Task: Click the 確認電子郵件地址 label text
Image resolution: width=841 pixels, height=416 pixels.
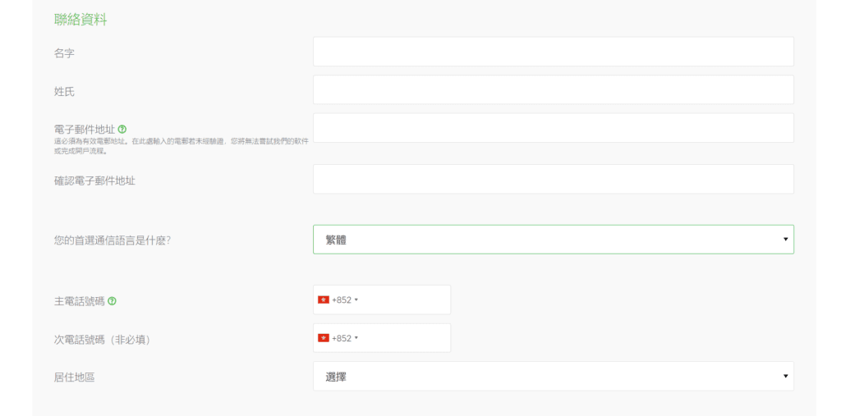Action: (x=95, y=181)
